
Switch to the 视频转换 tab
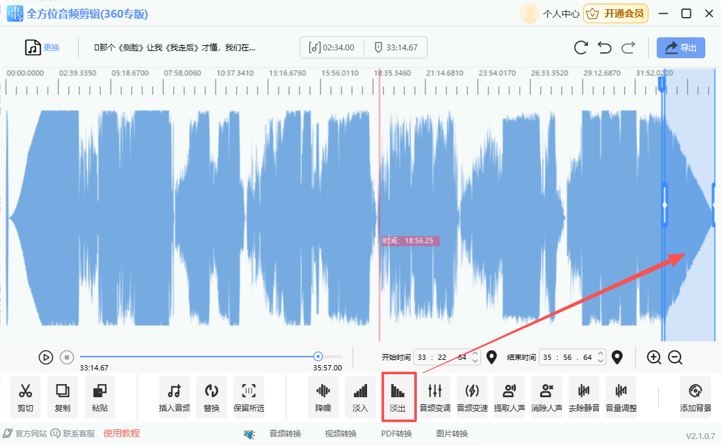point(341,433)
